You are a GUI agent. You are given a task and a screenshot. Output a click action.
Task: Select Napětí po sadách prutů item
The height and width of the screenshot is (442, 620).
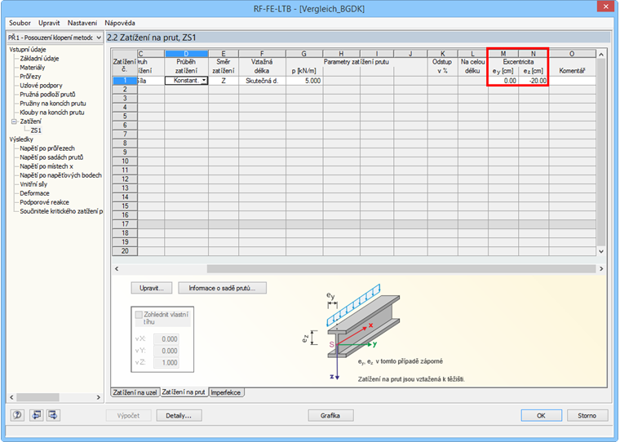(x=51, y=157)
